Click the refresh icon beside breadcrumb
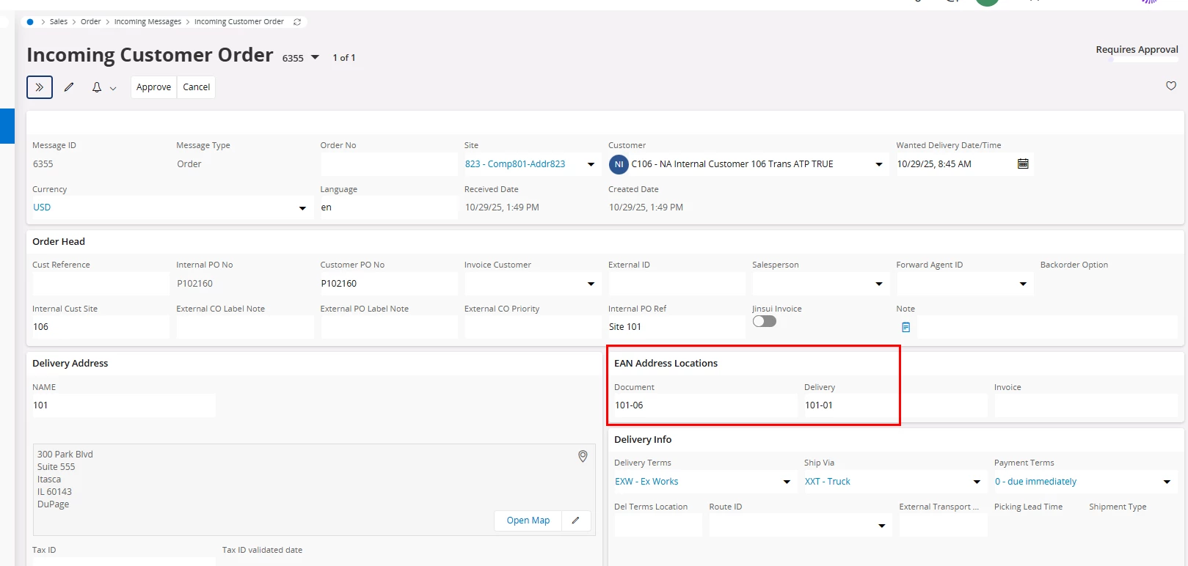Image resolution: width=1188 pixels, height=566 pixels. (x=297, y=22)
